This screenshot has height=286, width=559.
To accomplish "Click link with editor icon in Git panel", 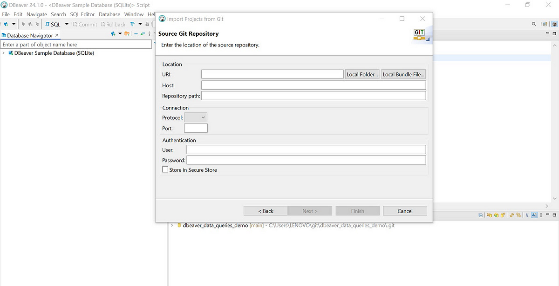I will pos(518,215).
